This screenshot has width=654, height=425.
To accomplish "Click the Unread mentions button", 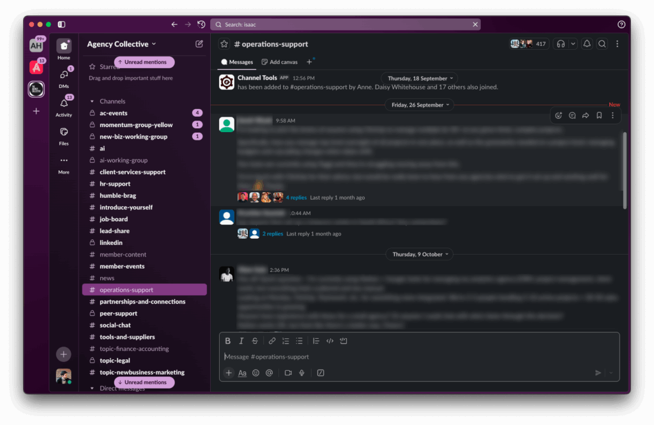I will [144, 62].
